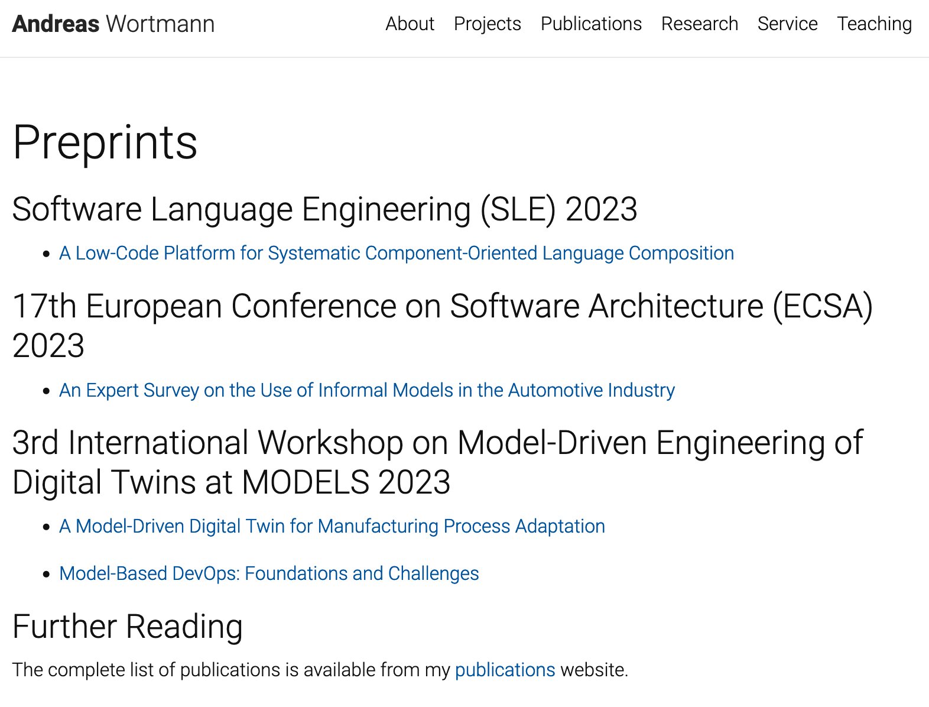Open the Low-Code Platform language composition paper
Screen dimensions: 929x707
[397, 253]
